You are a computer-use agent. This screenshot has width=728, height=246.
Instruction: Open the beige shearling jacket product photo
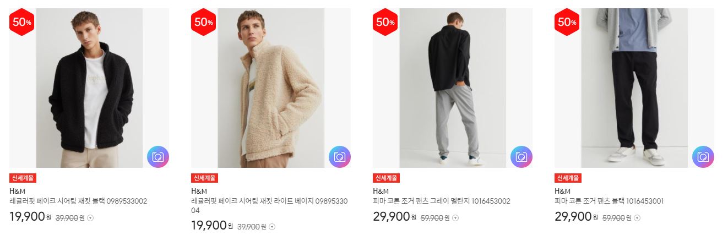(271, 88)
